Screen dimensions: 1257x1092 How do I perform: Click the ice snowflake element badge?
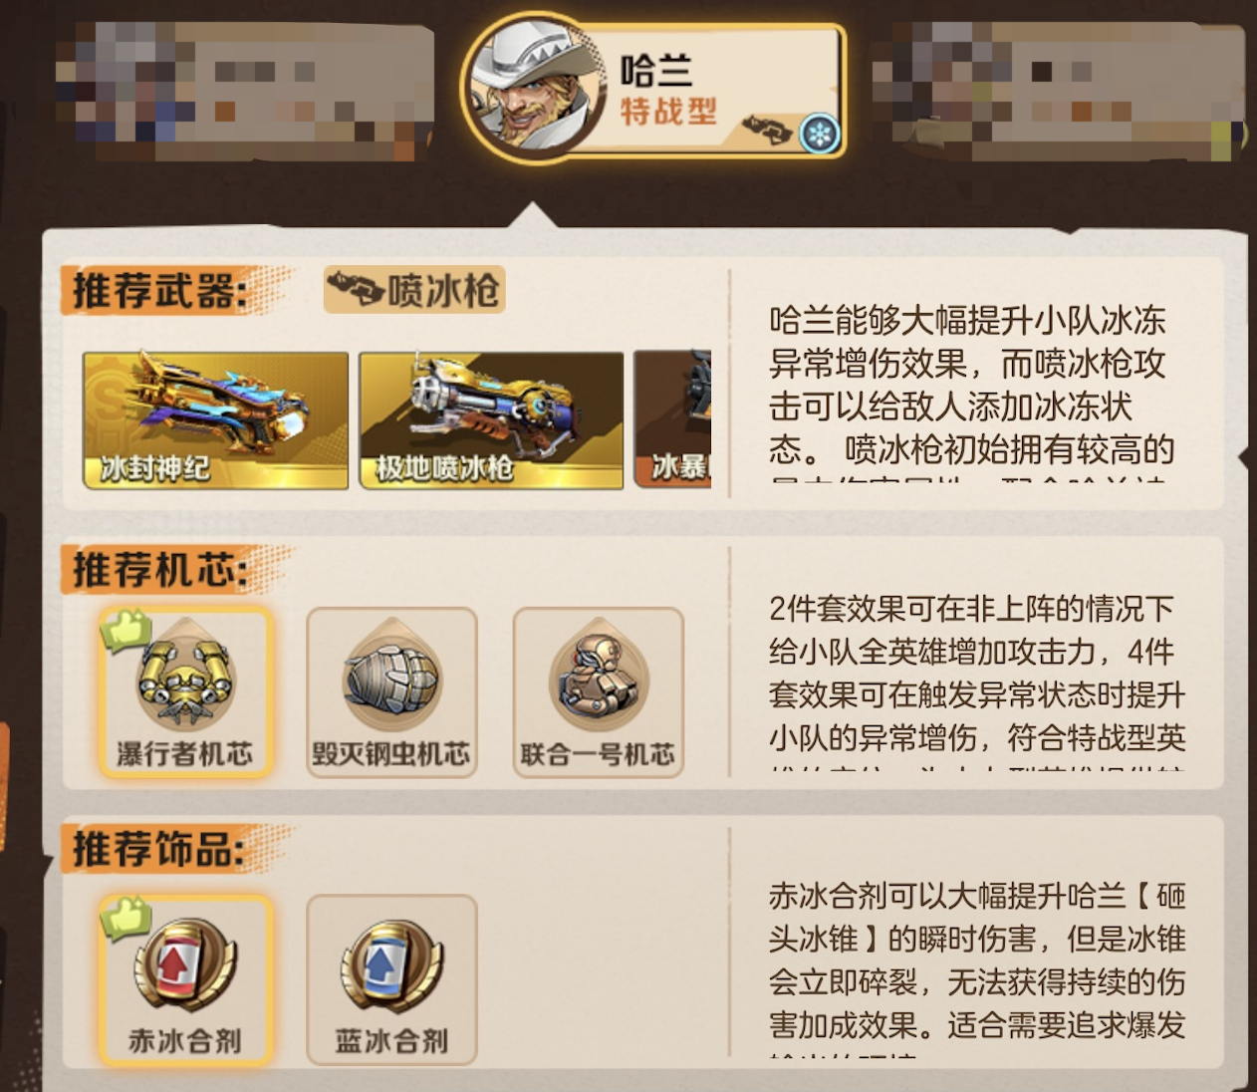[x=820, y=134]
